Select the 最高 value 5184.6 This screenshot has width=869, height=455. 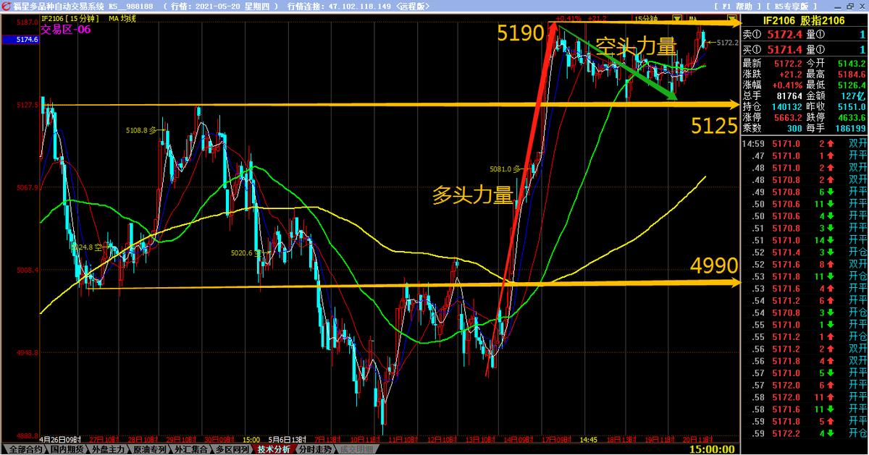pos(852,74)
